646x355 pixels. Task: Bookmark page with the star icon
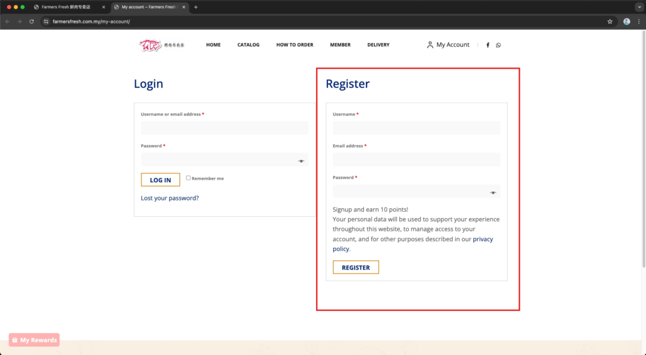[x=609, y=21]
